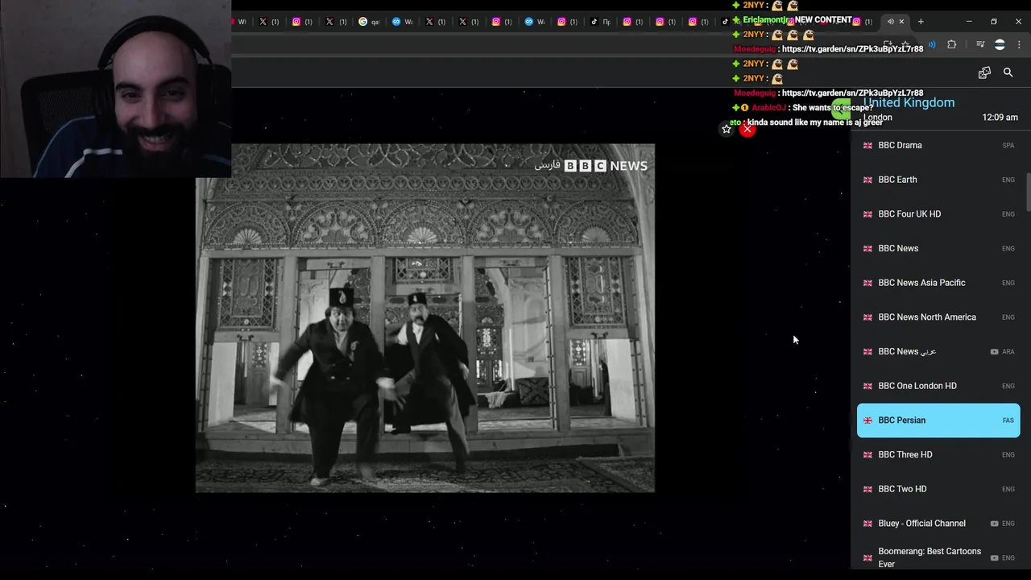Add current channel to favorites star
The image size is (1031, 580).
pyautogui.click(x=727, y=129)
